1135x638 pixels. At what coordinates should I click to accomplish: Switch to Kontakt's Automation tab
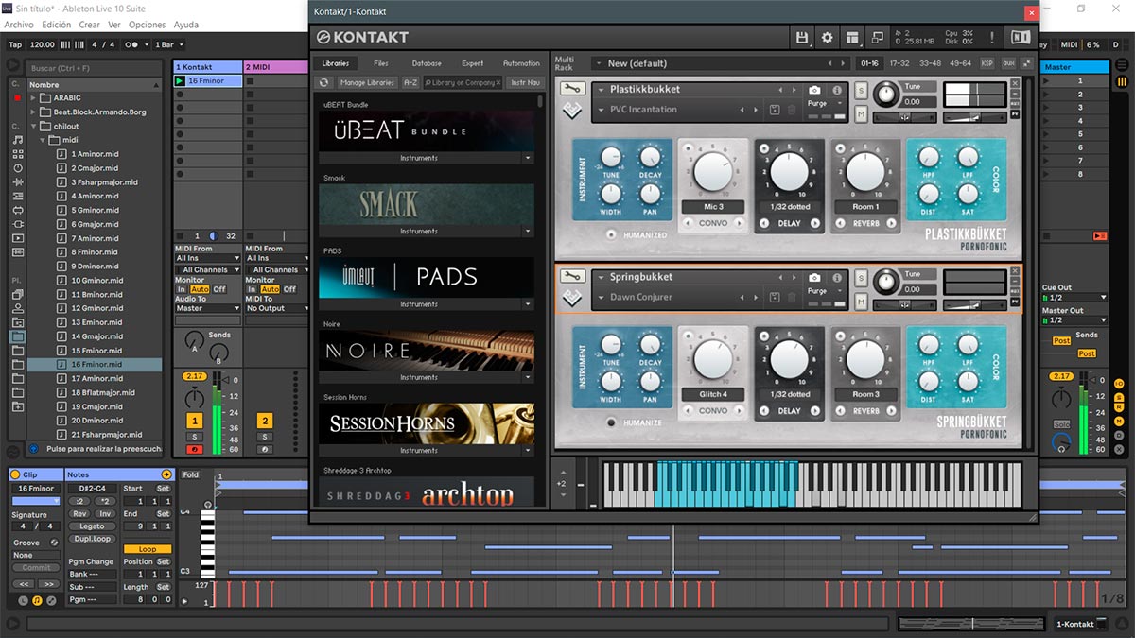pyautogui.click(x=521, y=63)
